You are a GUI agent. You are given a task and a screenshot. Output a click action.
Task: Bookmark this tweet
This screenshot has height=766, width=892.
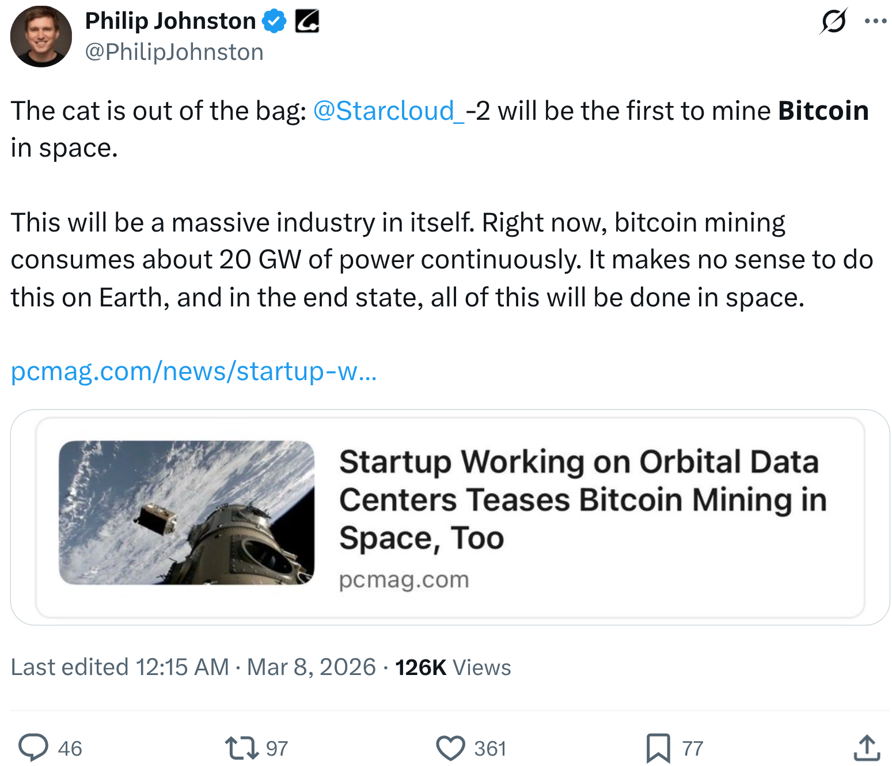(x=658, y=748)
